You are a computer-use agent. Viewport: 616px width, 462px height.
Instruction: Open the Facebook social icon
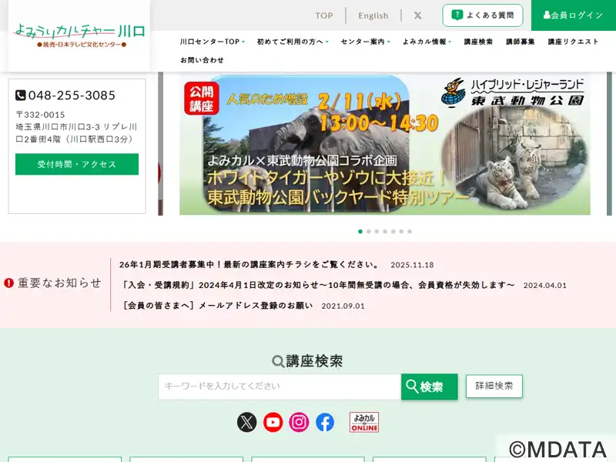coord(325,422)
